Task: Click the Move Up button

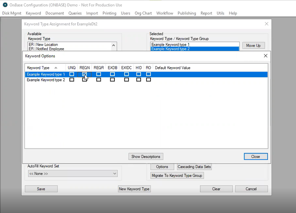Action: 253,45
